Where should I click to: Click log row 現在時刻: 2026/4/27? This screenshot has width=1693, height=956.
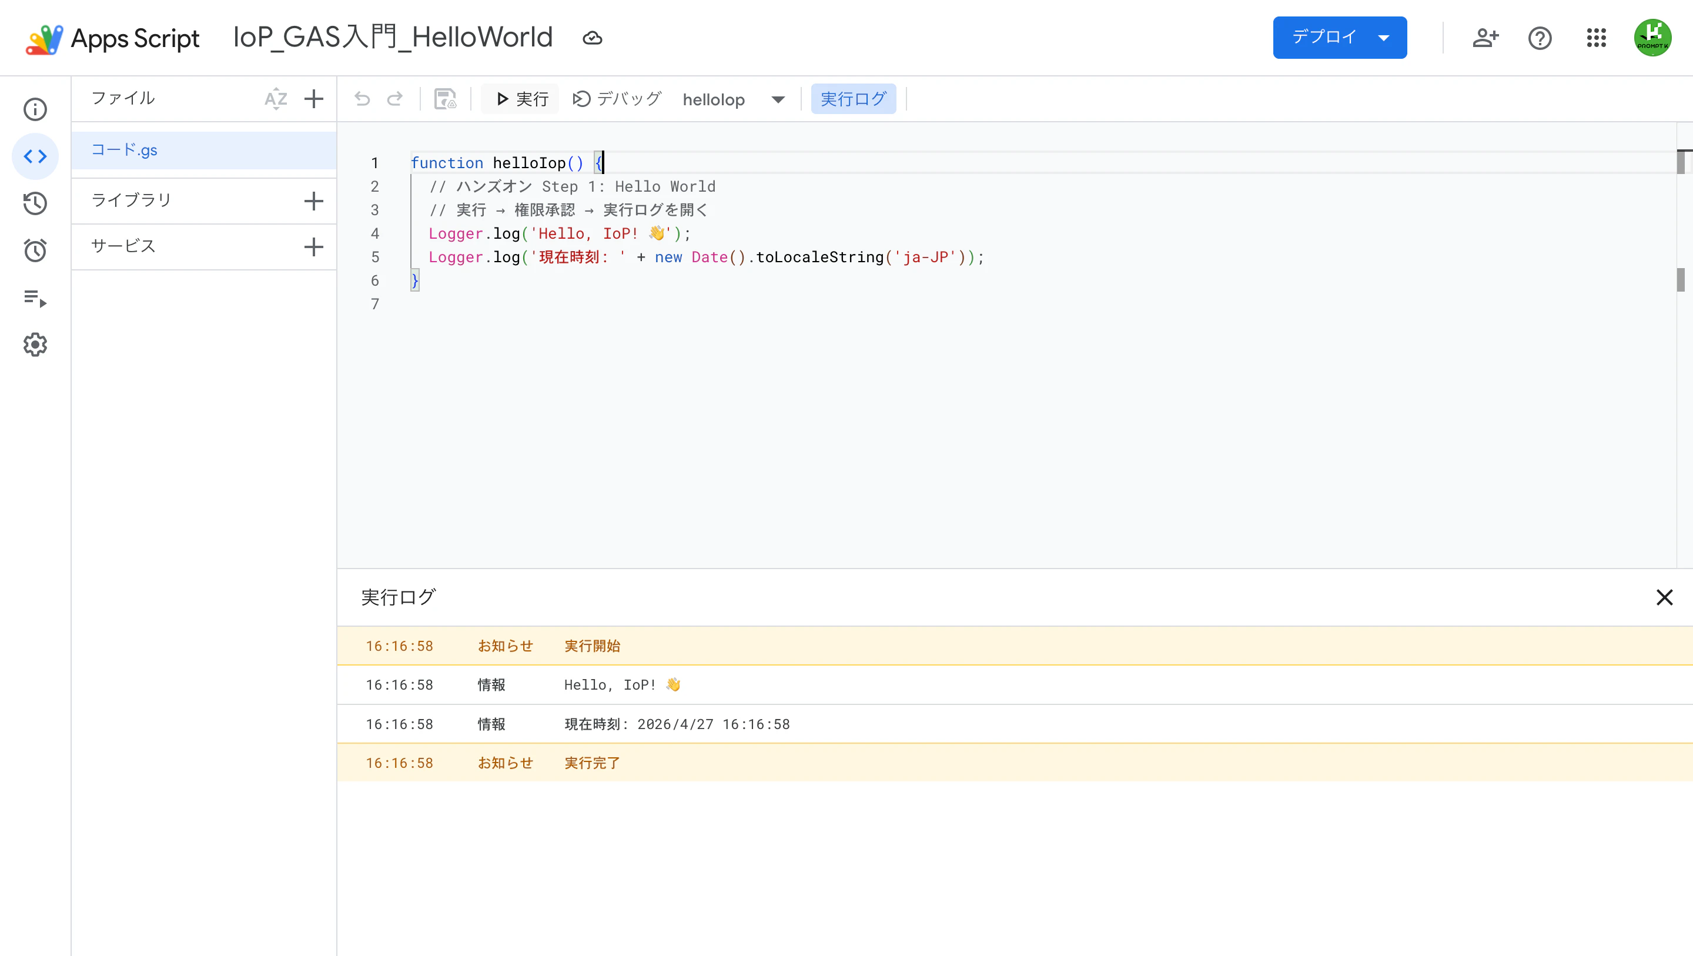pos(1015,724)
